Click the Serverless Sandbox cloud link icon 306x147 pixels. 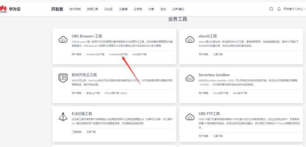tap(190, 78)
